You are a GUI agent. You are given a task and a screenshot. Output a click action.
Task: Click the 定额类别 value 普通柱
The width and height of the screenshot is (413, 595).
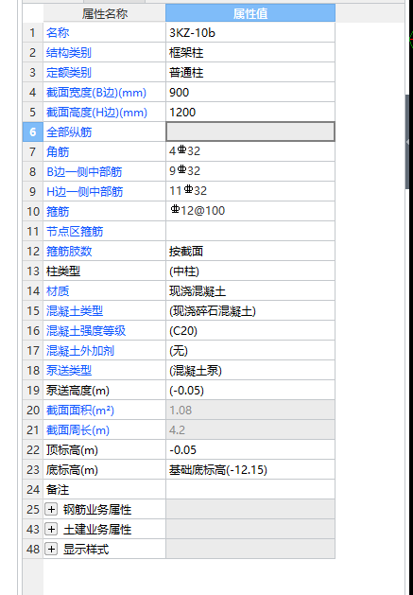[186, 73]
